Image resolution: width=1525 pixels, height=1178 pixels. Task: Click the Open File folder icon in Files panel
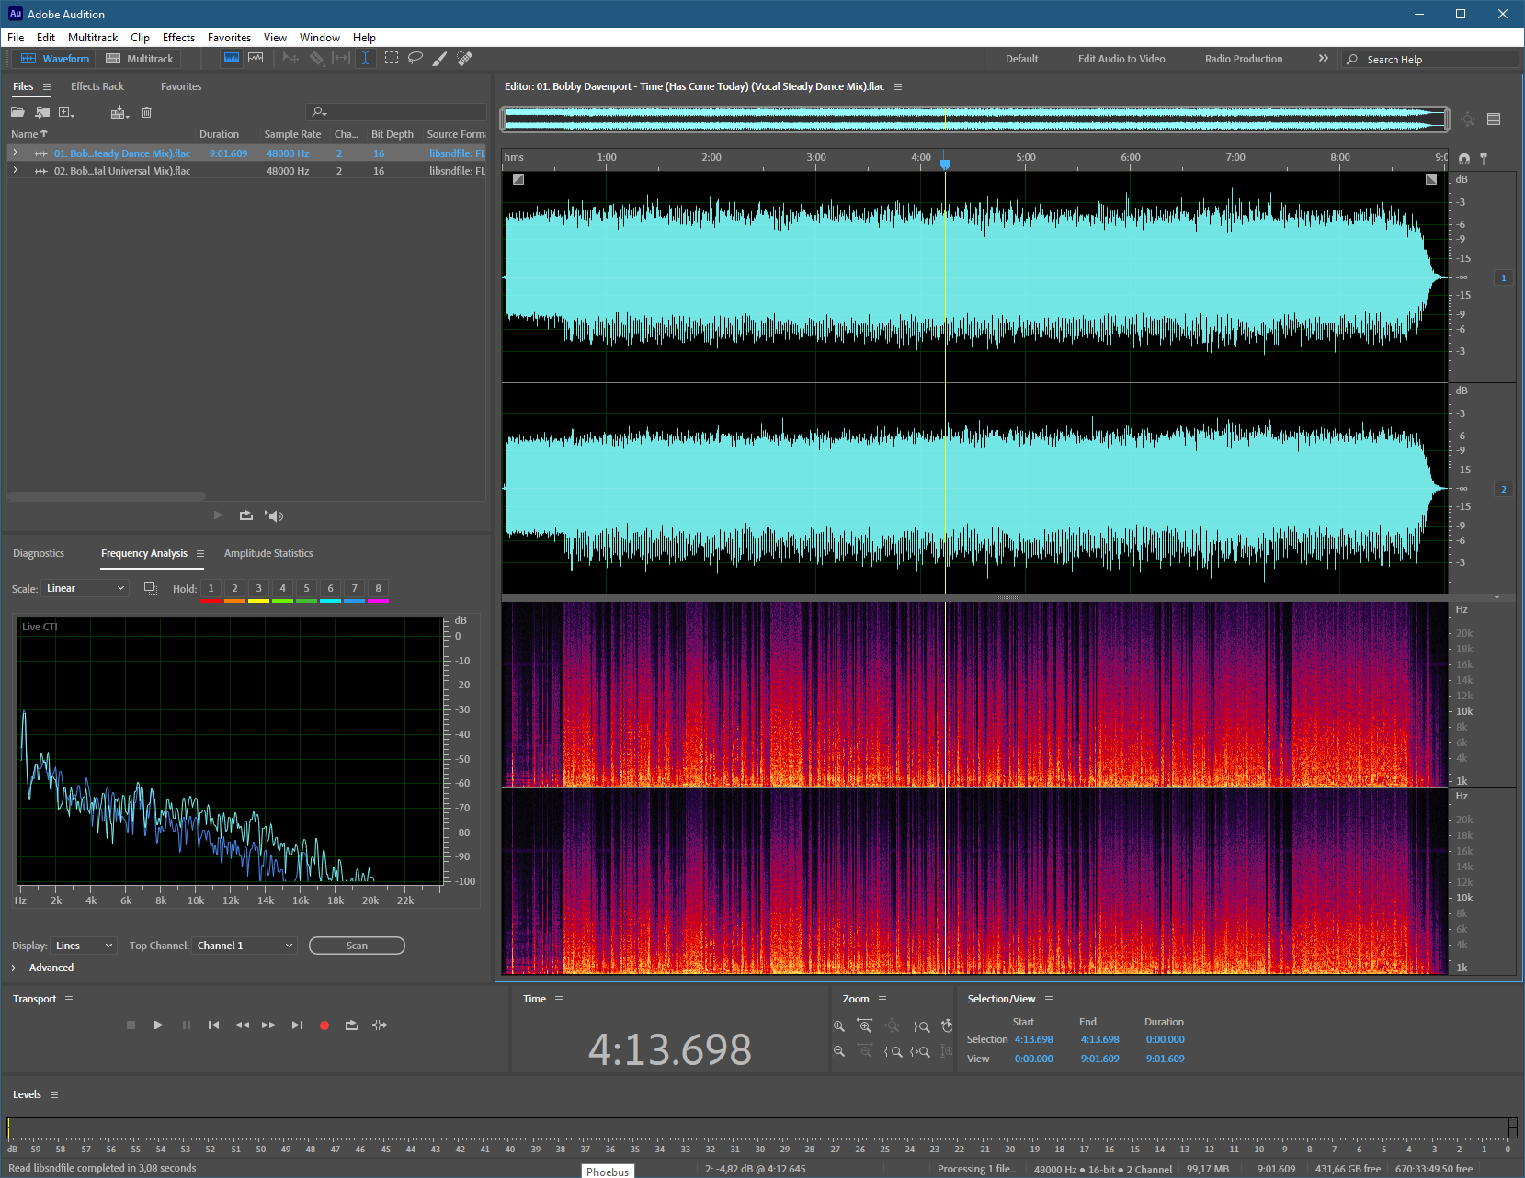pyautogui.click(x=17, y=112)
